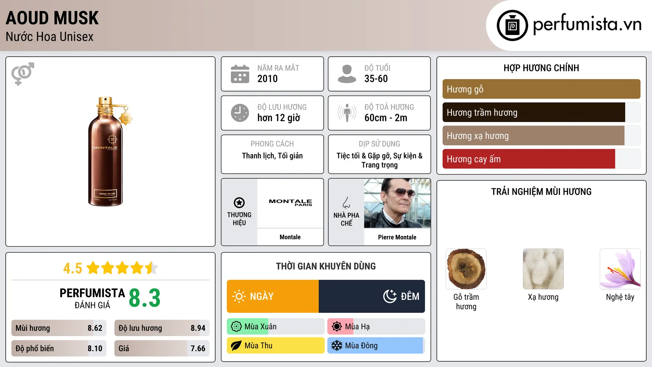Viewport: 652px width, 367px height.
Task: Click the unisex gender symbol icon
Action: coord(23,74)
